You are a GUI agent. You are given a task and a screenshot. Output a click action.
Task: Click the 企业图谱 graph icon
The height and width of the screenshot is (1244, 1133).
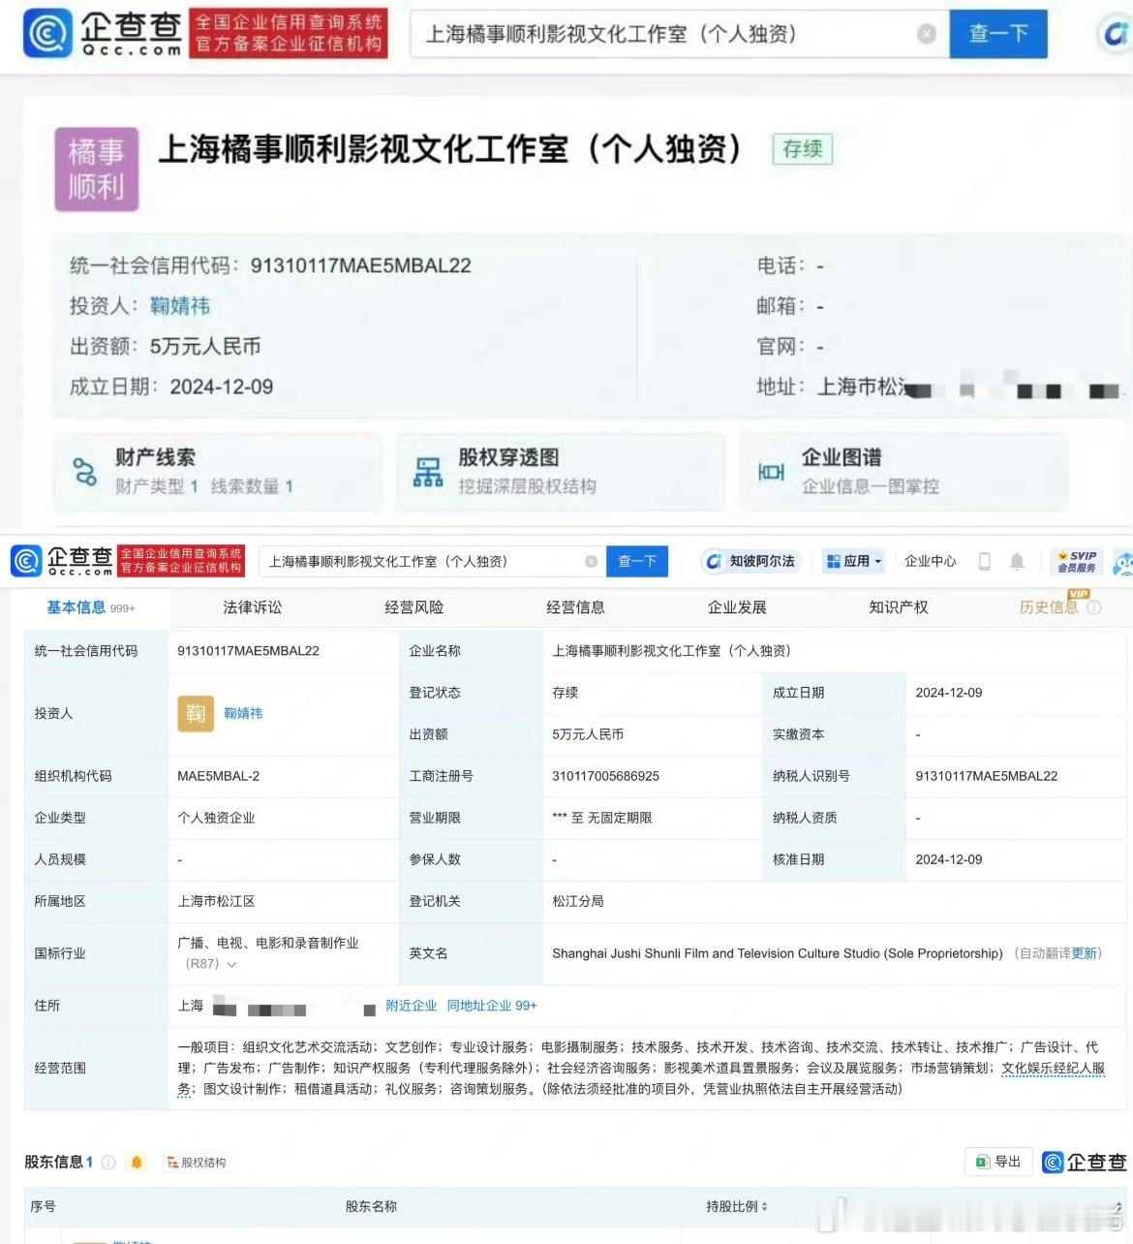(x=771, y=472)
